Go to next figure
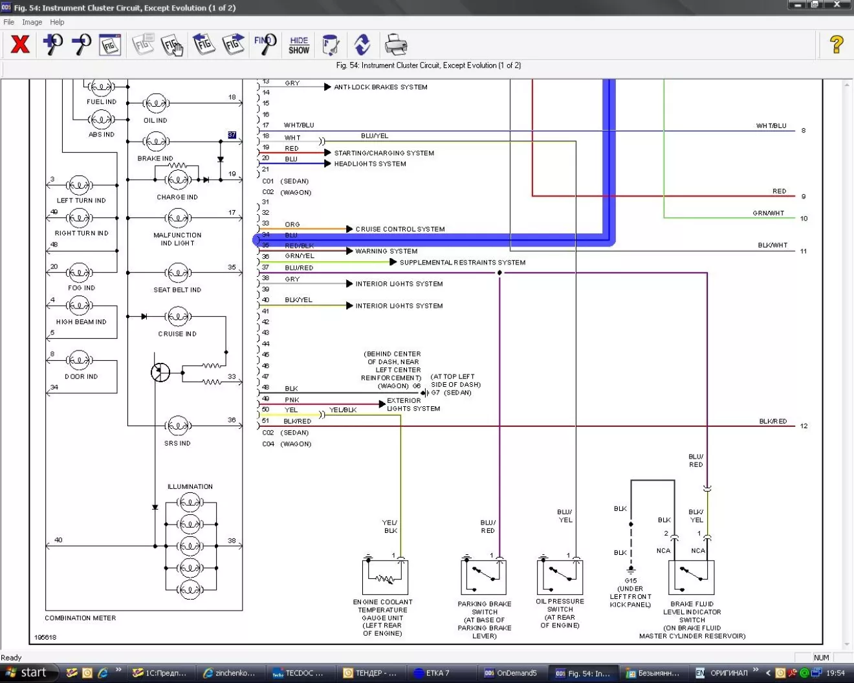Screen dimensions: 854x683 (233, 45)
